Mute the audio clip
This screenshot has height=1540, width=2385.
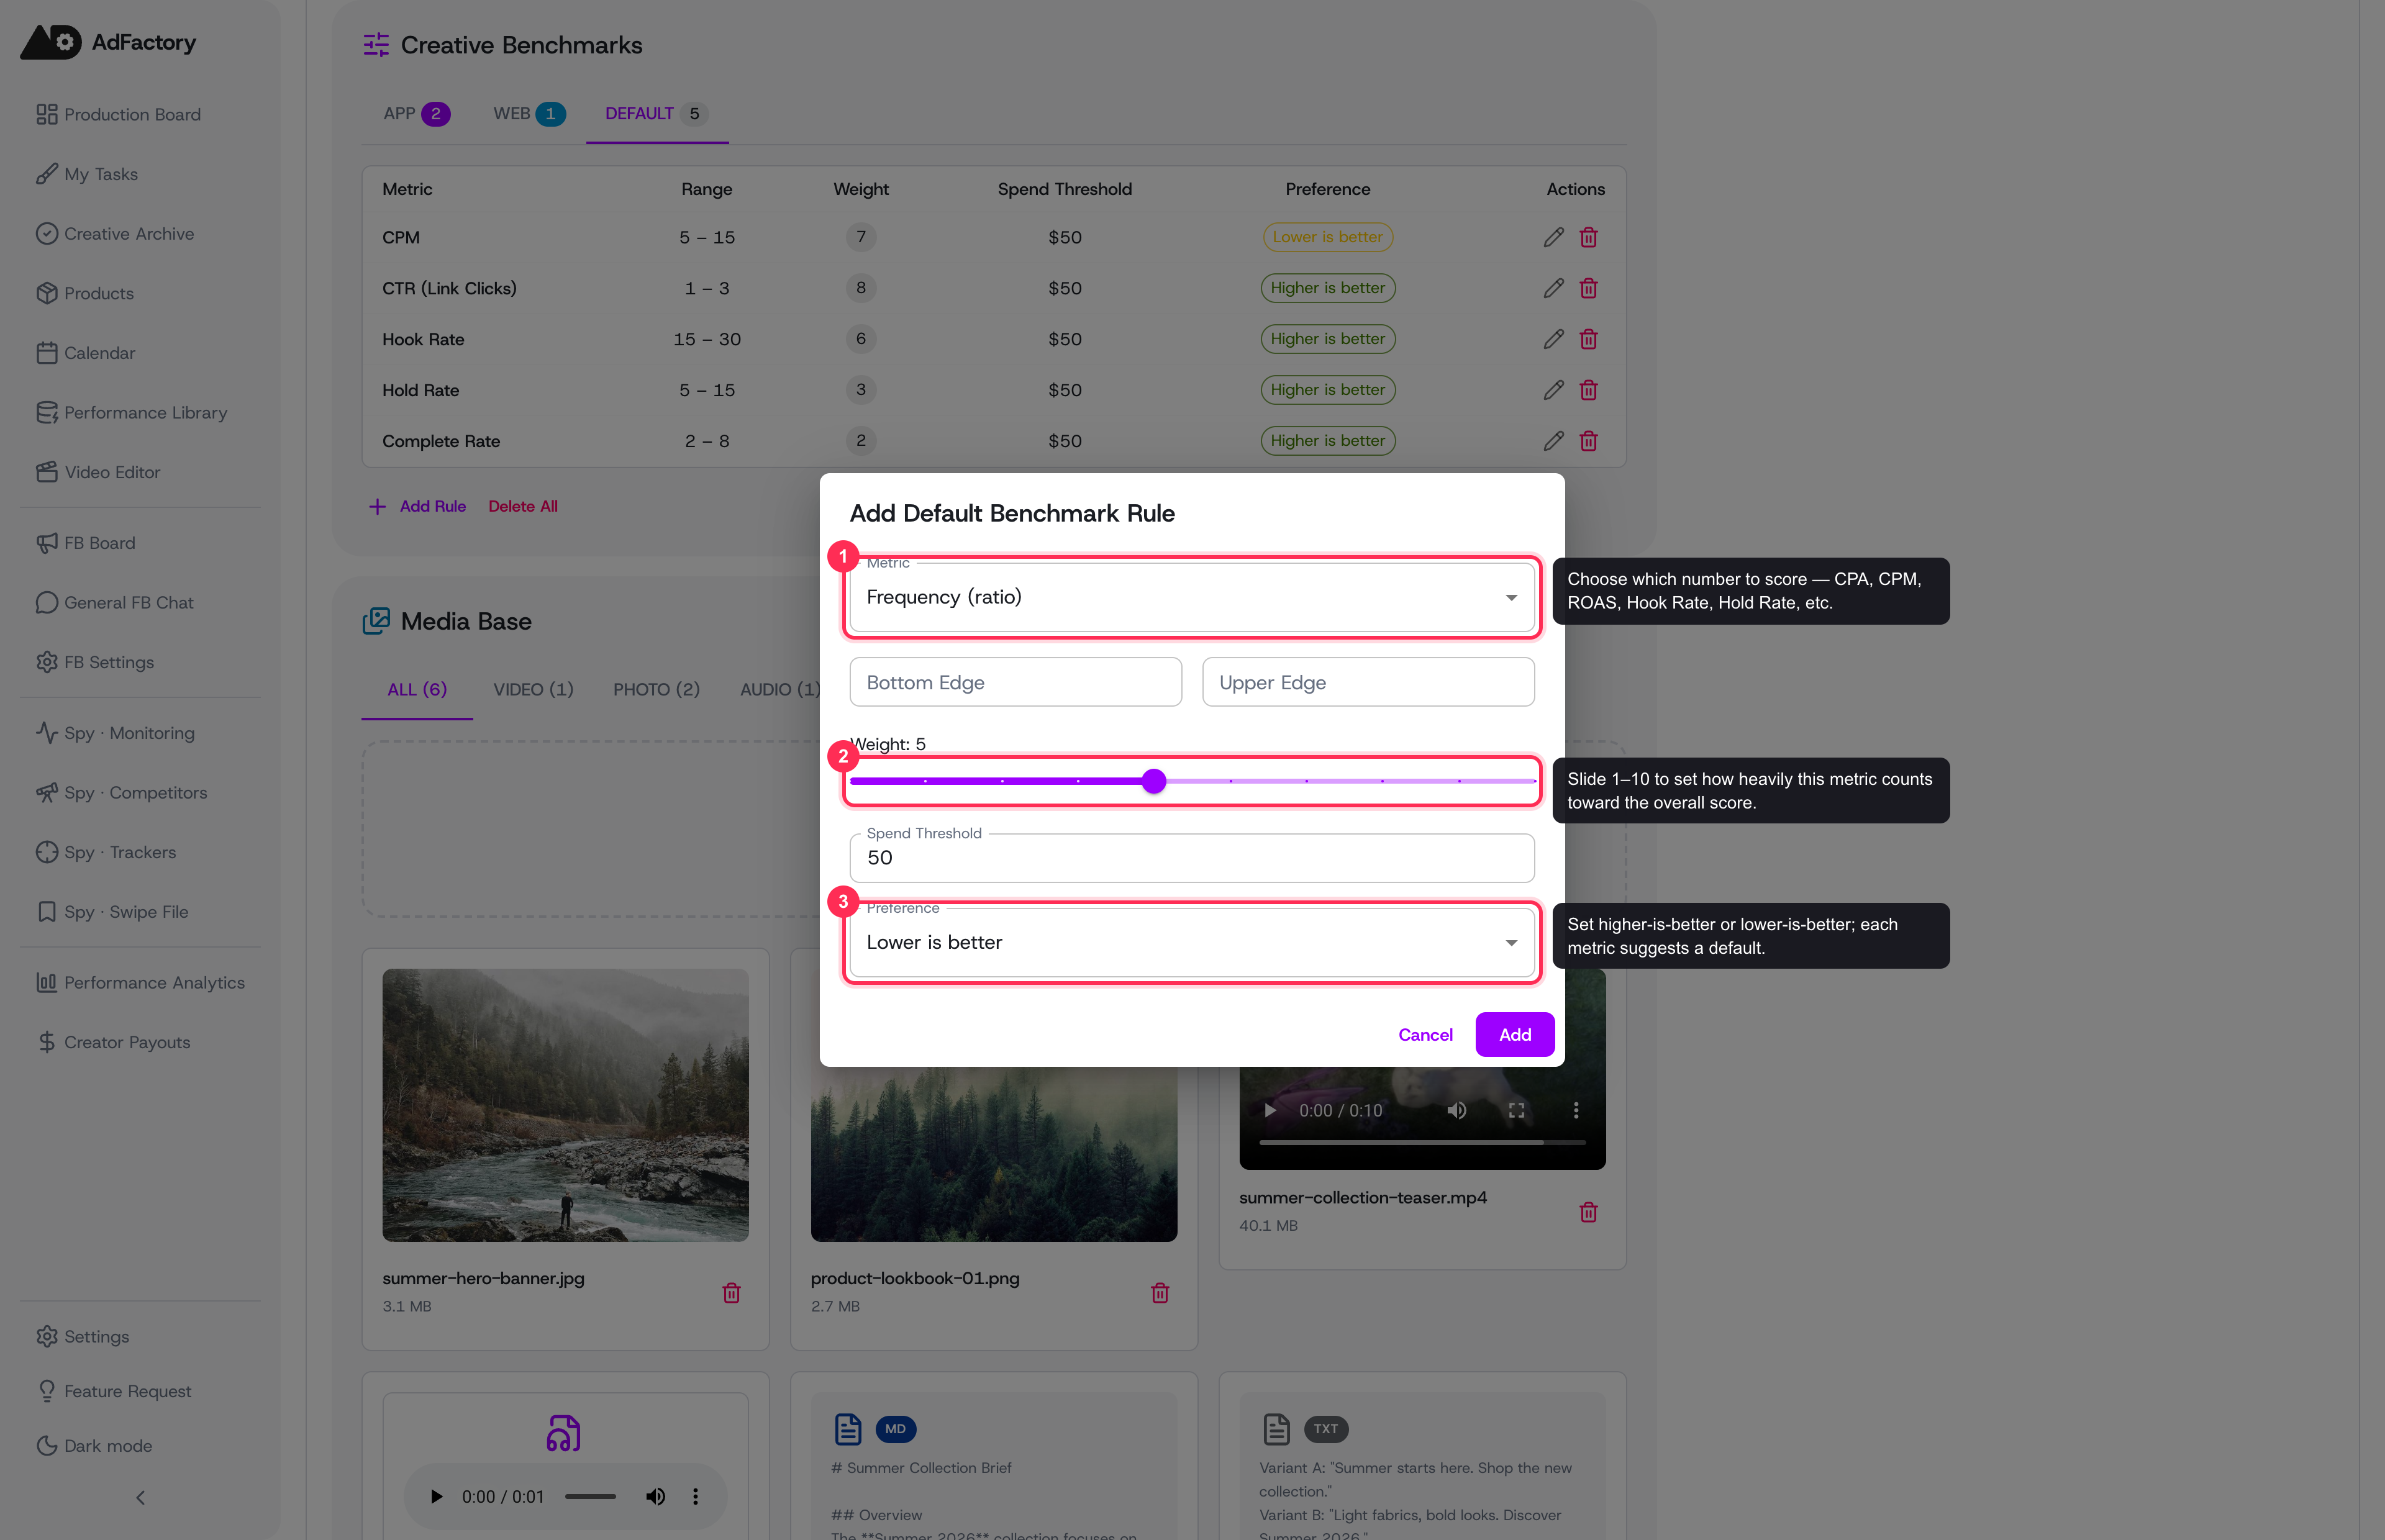(x=655, y=1497)
